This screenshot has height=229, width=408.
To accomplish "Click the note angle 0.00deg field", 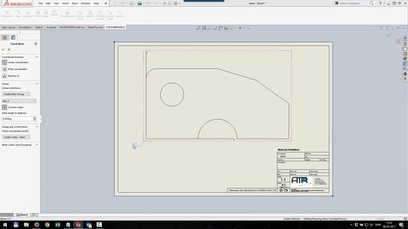I will point(17,119).
